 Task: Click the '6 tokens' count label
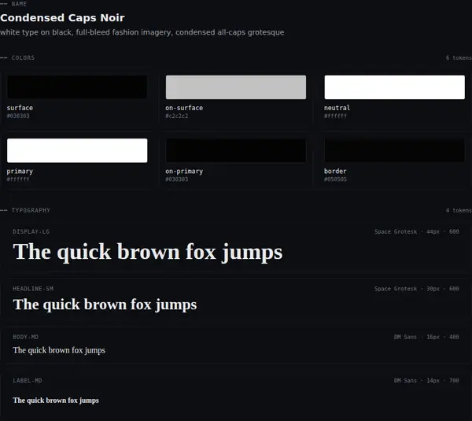pyautogui.click(x=459, y=57)
